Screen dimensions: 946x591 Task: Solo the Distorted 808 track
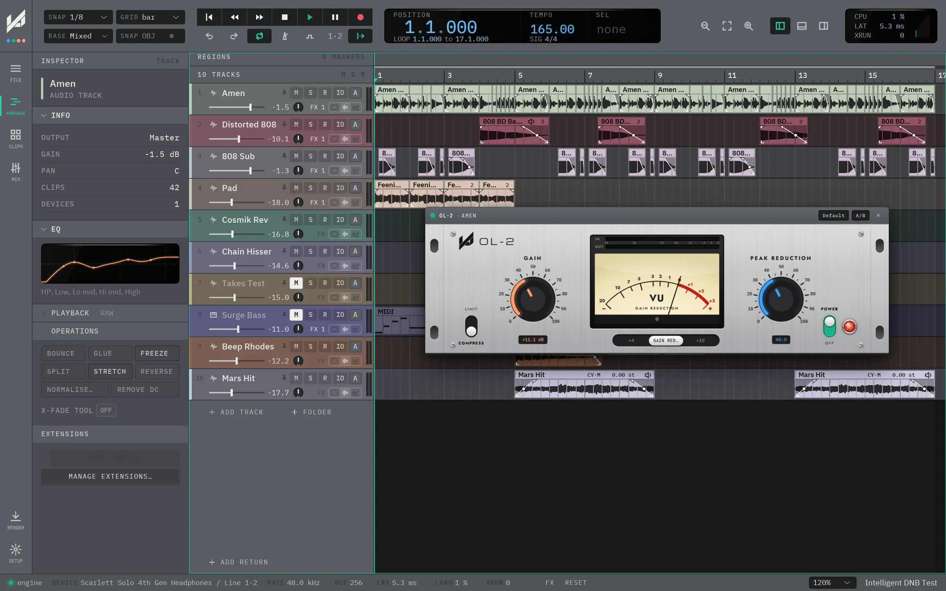310,124
